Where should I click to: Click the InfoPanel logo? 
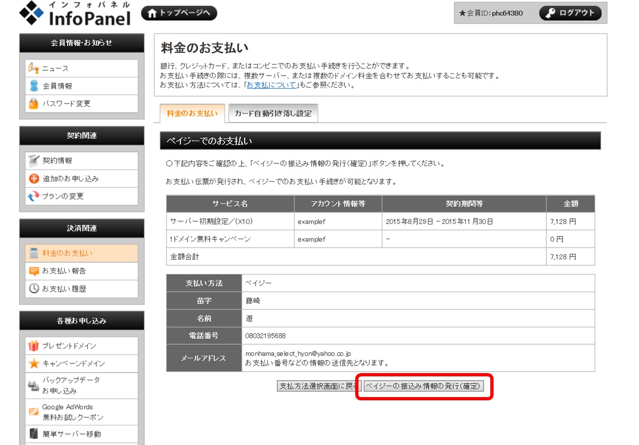[x=75, y=14]
